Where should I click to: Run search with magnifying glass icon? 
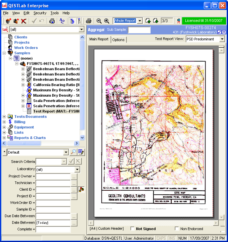coord(73,152)
